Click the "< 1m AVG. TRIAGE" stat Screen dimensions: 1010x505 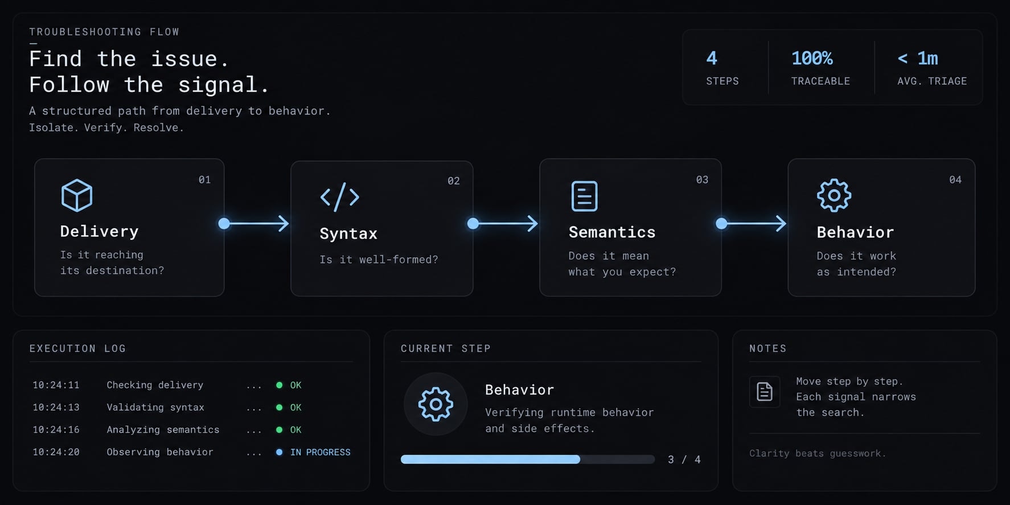(932, 68)
